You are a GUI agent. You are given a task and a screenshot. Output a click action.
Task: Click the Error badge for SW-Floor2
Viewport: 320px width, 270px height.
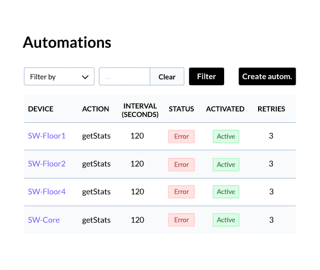[x=182, y=164]
